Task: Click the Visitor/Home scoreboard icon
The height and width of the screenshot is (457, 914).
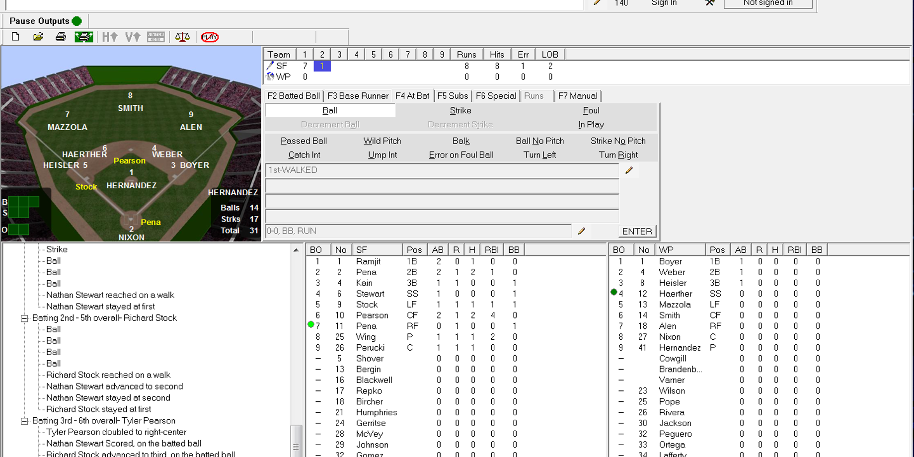Action: (x=156, y=37)
